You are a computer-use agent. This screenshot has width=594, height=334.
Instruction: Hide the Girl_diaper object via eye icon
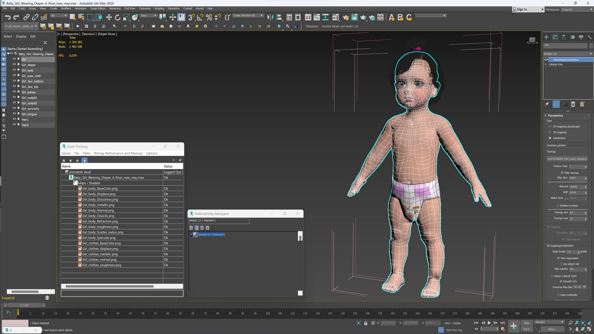click(14, 65)
